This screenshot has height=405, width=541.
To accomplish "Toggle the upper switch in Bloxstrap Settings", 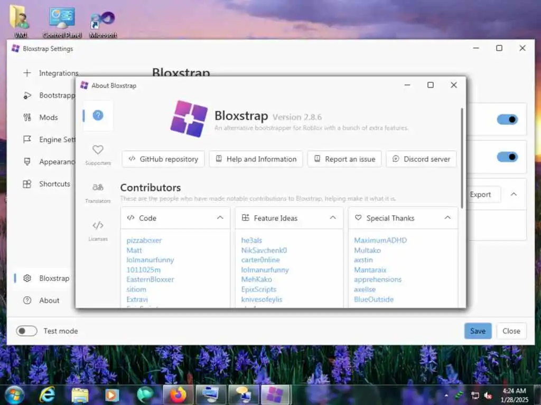I will [507, 120].
